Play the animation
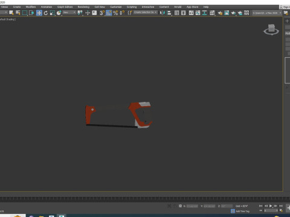290x217 pixels. click(271, 206)
